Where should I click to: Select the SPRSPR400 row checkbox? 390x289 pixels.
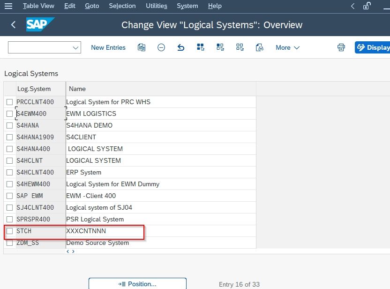pyautogui.click(x=10, y=219)
